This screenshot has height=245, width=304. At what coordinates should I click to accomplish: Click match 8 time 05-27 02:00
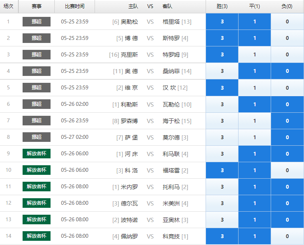(x=75, y=137)
